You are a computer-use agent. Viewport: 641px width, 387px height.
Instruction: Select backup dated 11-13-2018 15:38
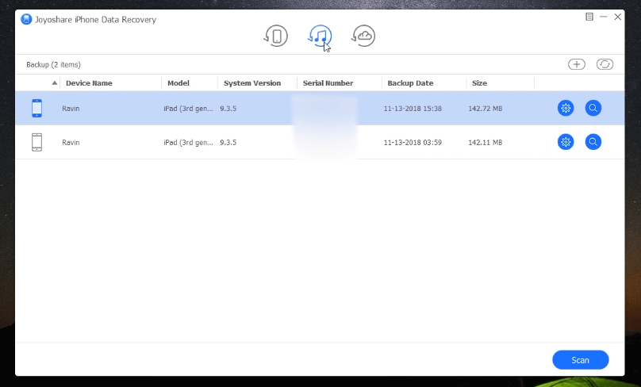point(413,109)
